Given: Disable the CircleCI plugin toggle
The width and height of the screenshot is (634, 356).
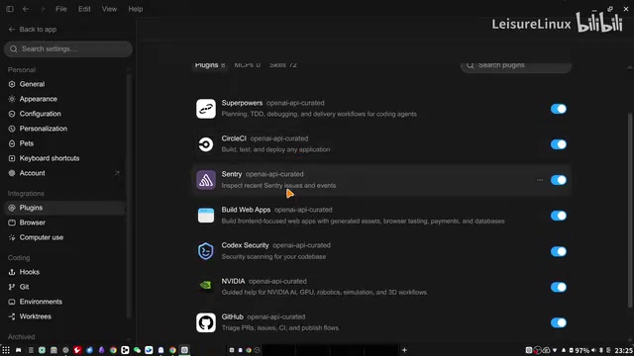Looking at the screenshot, I should (559, 144).
